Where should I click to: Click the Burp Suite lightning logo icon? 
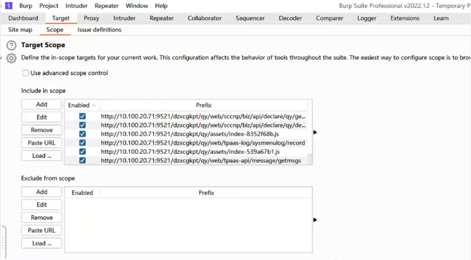coord(9,5)
